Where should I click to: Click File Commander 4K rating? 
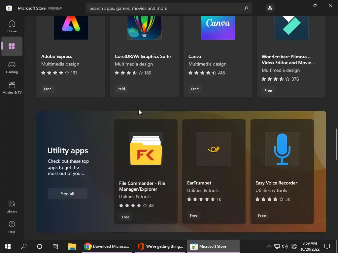[136, 206]
